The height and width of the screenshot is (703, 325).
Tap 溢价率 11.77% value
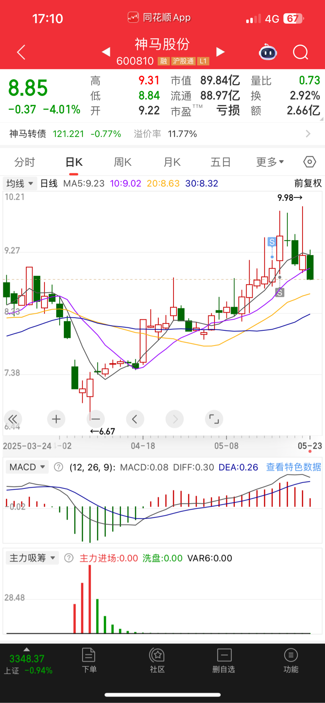(182, 134)
